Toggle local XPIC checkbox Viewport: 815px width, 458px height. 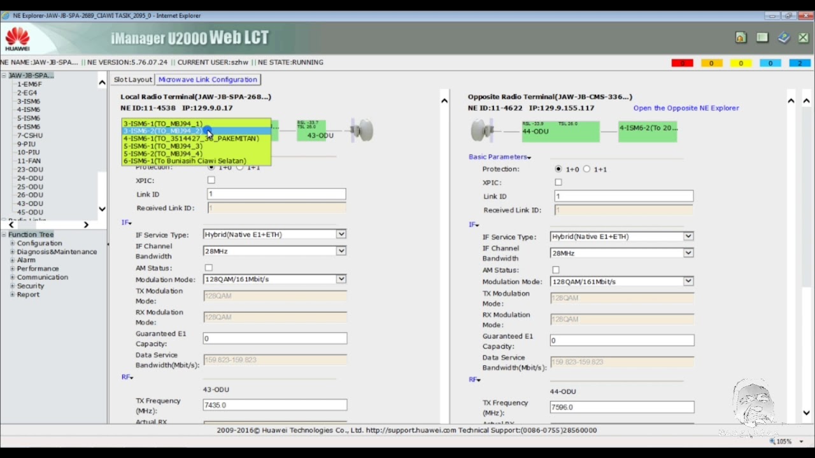point(211,180)
